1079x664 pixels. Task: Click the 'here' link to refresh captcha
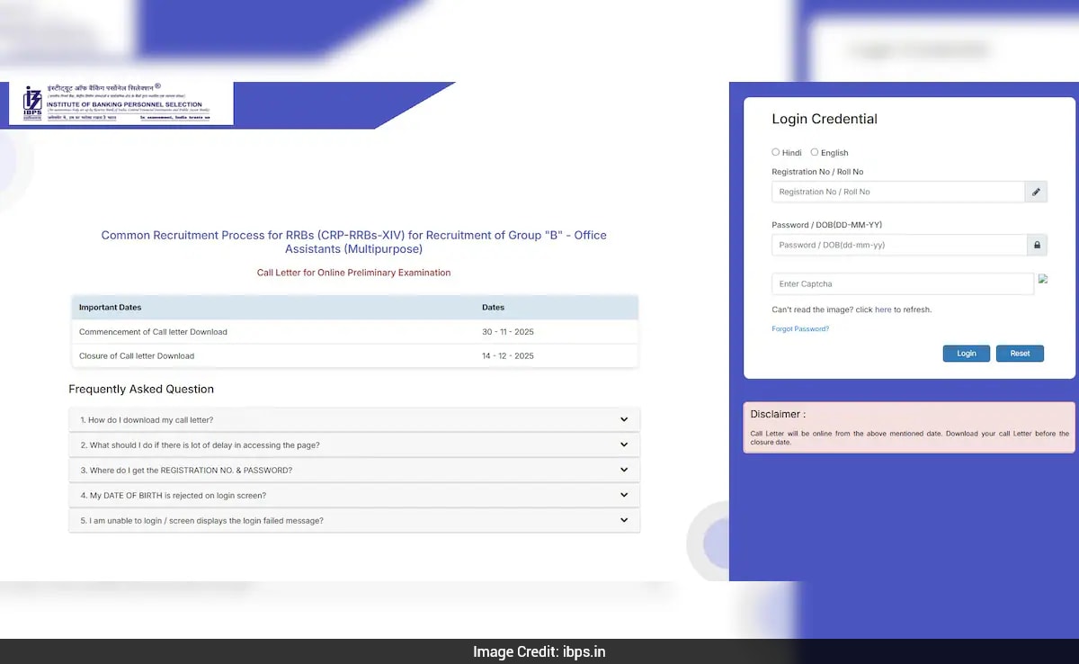pyautogui.click(x=883, y=309)
